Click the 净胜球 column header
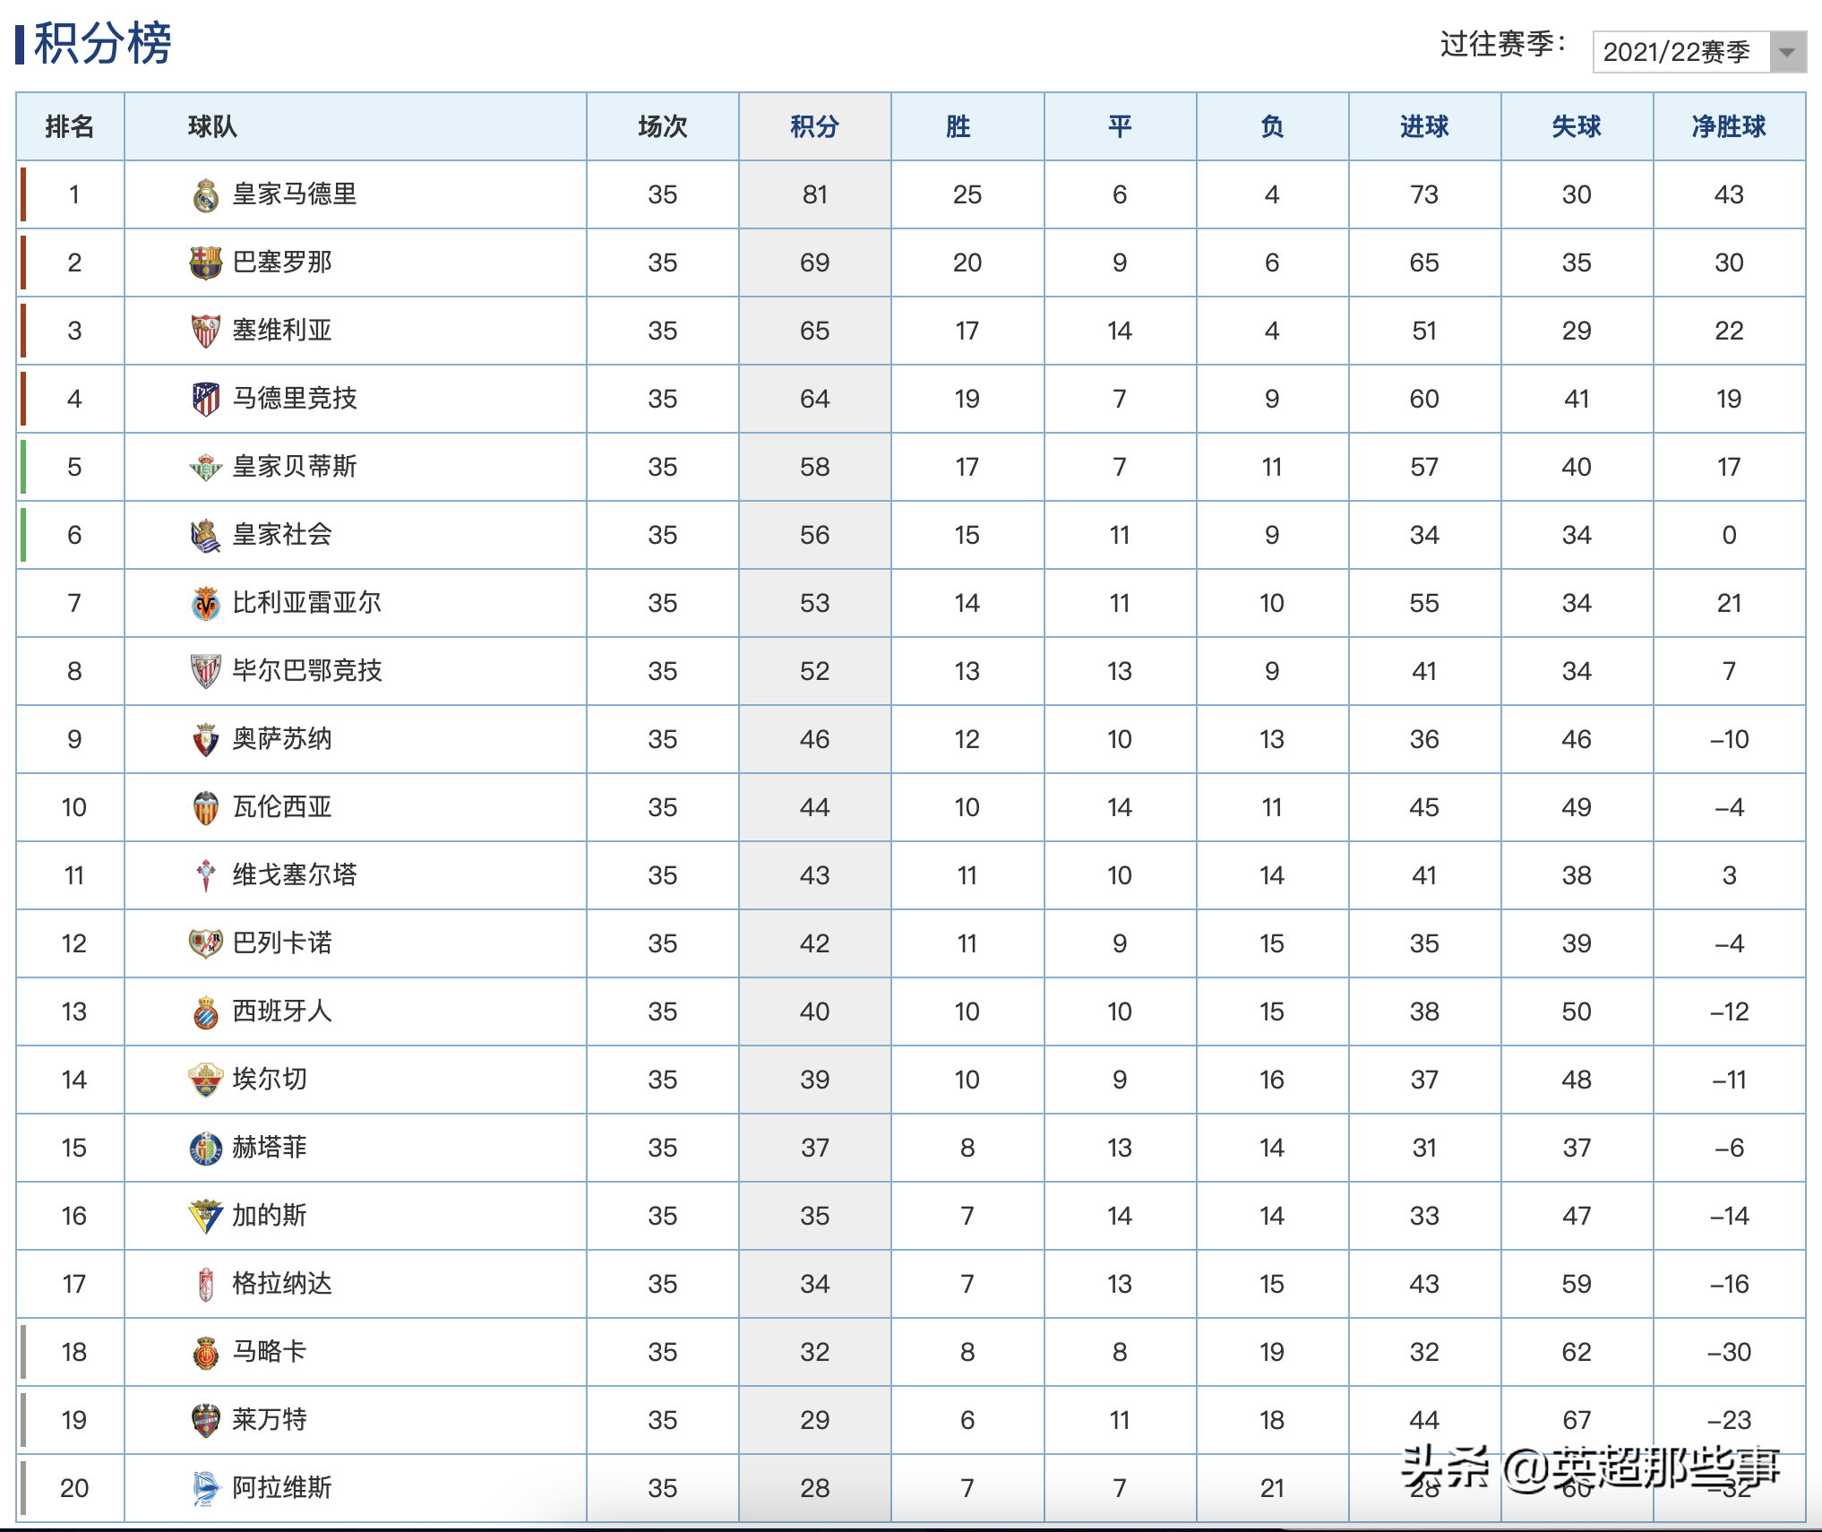Screen dimensions: 1822x1532 1729,126
